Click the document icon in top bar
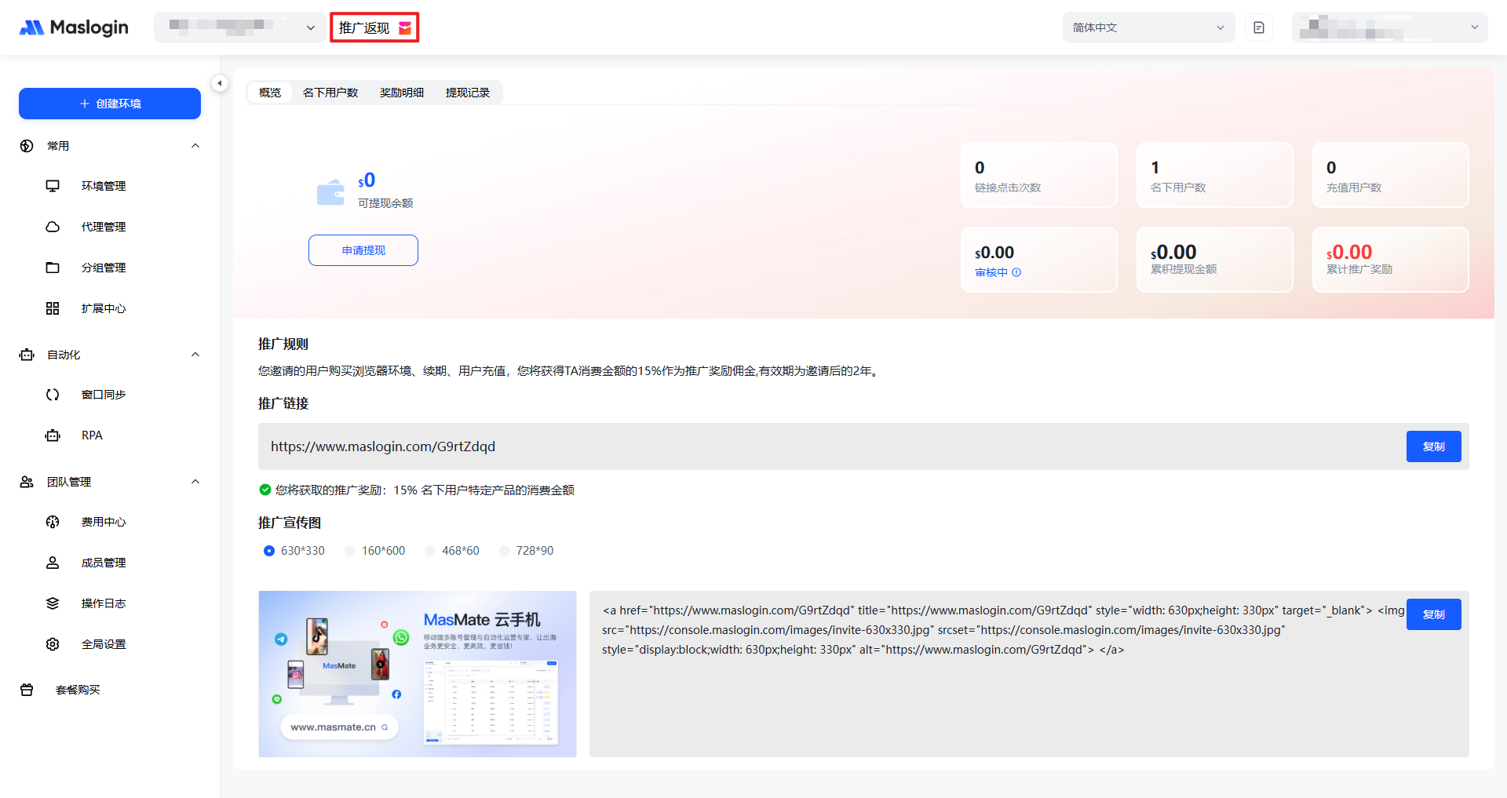Viewport: 1507px width, 798px height. (1259, 27)
